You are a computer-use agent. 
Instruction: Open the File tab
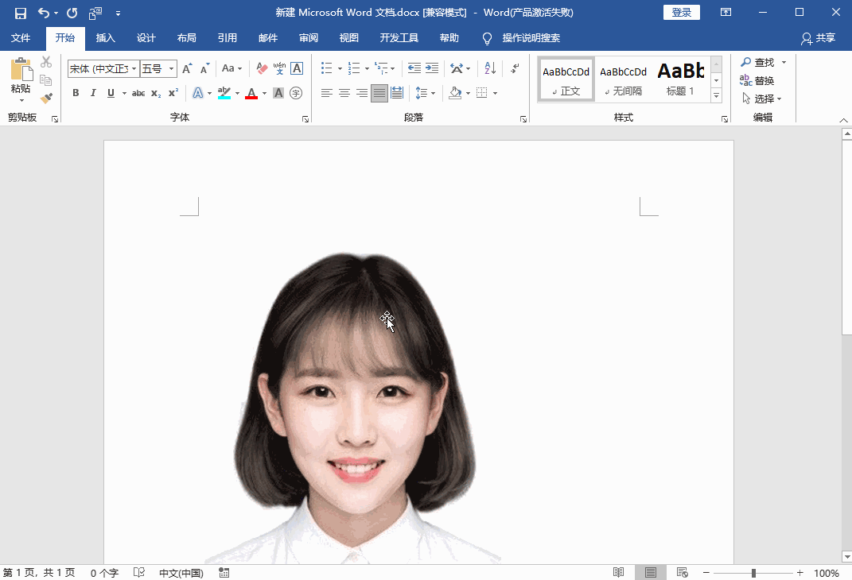coord(21,38)
